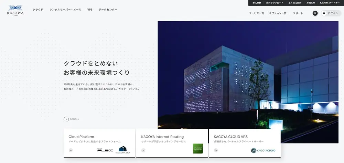
Task: Go to the サポート page
Action: [x=298, y=13]
